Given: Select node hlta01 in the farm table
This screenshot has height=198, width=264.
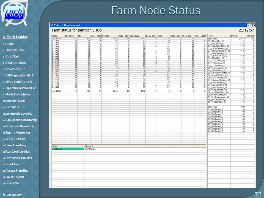Looking at the screenshot, I should click(x=128, y=41).
